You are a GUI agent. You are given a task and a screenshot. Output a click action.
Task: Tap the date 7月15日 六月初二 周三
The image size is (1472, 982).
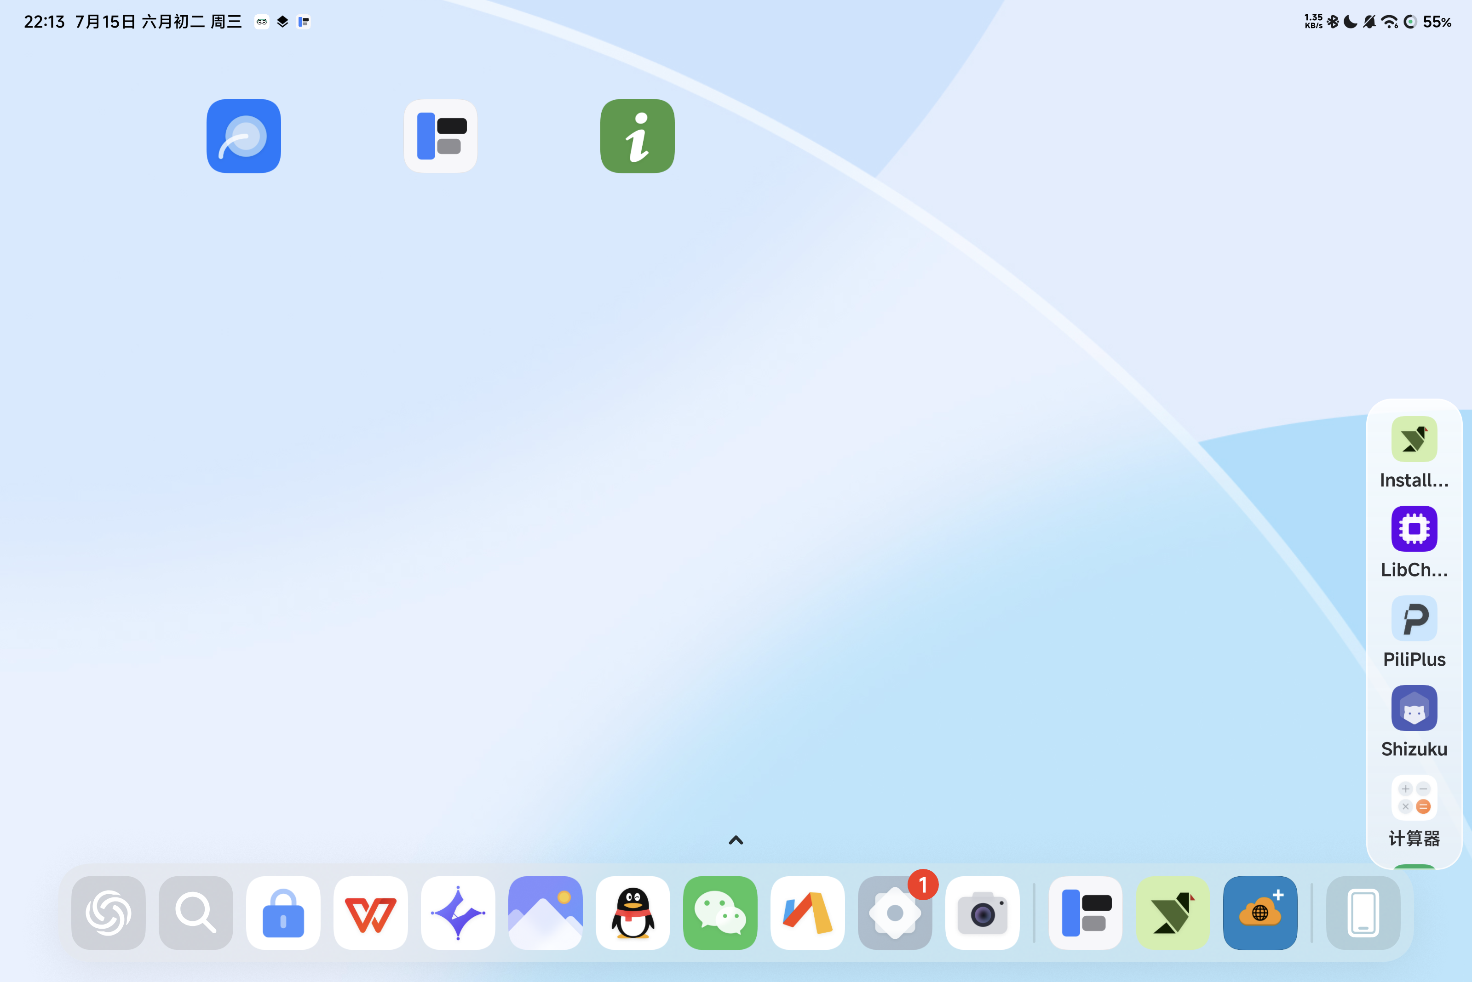pos(159,22)
